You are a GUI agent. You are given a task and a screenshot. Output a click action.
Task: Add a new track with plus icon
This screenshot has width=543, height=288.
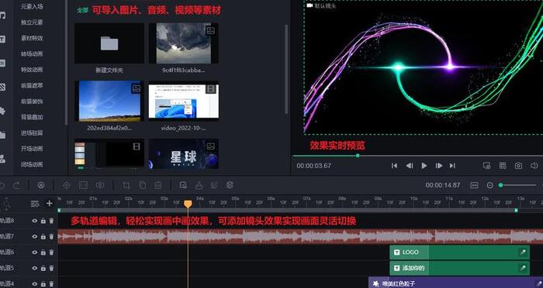[x=50, y=204]
